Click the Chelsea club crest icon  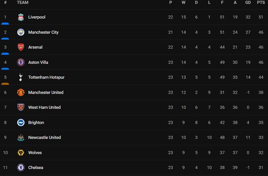point(21,168)
